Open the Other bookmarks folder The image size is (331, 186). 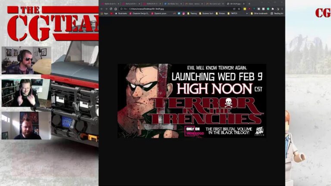tap(261, 13)
